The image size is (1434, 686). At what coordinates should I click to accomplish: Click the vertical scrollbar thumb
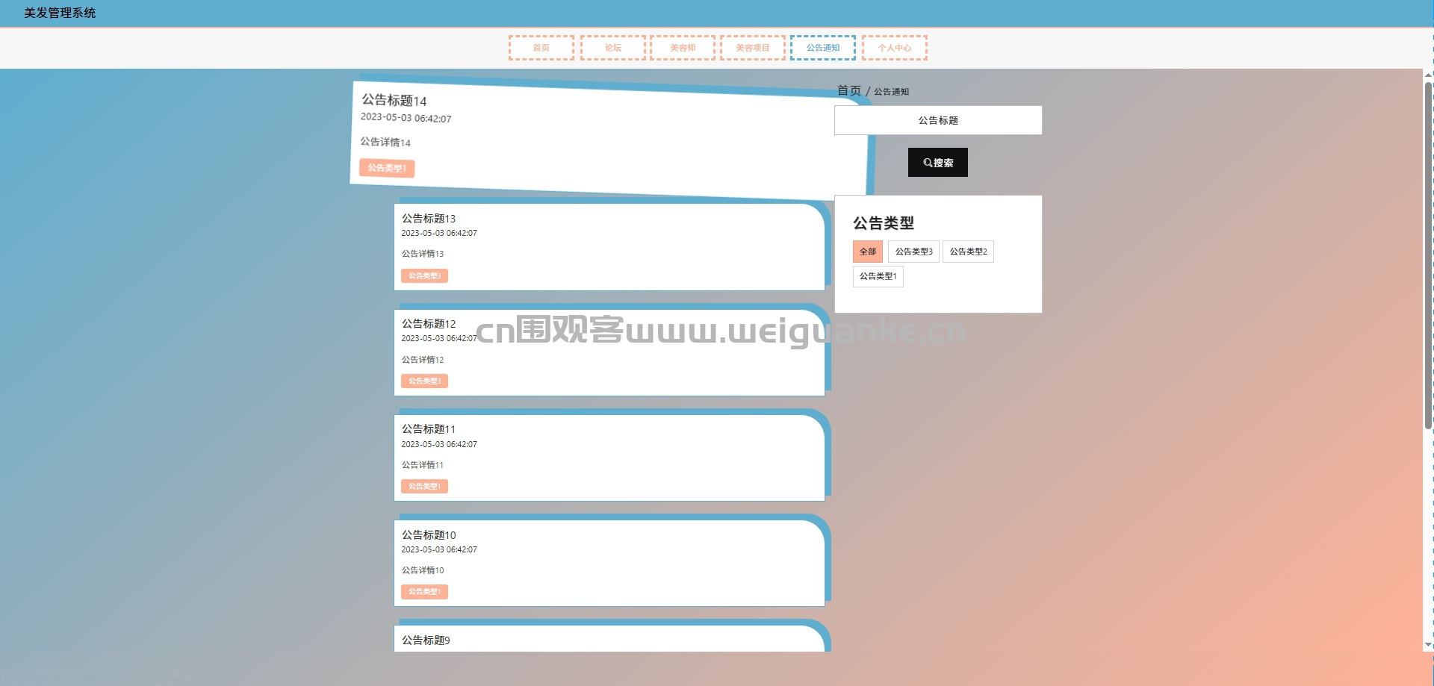(1428, 255)
